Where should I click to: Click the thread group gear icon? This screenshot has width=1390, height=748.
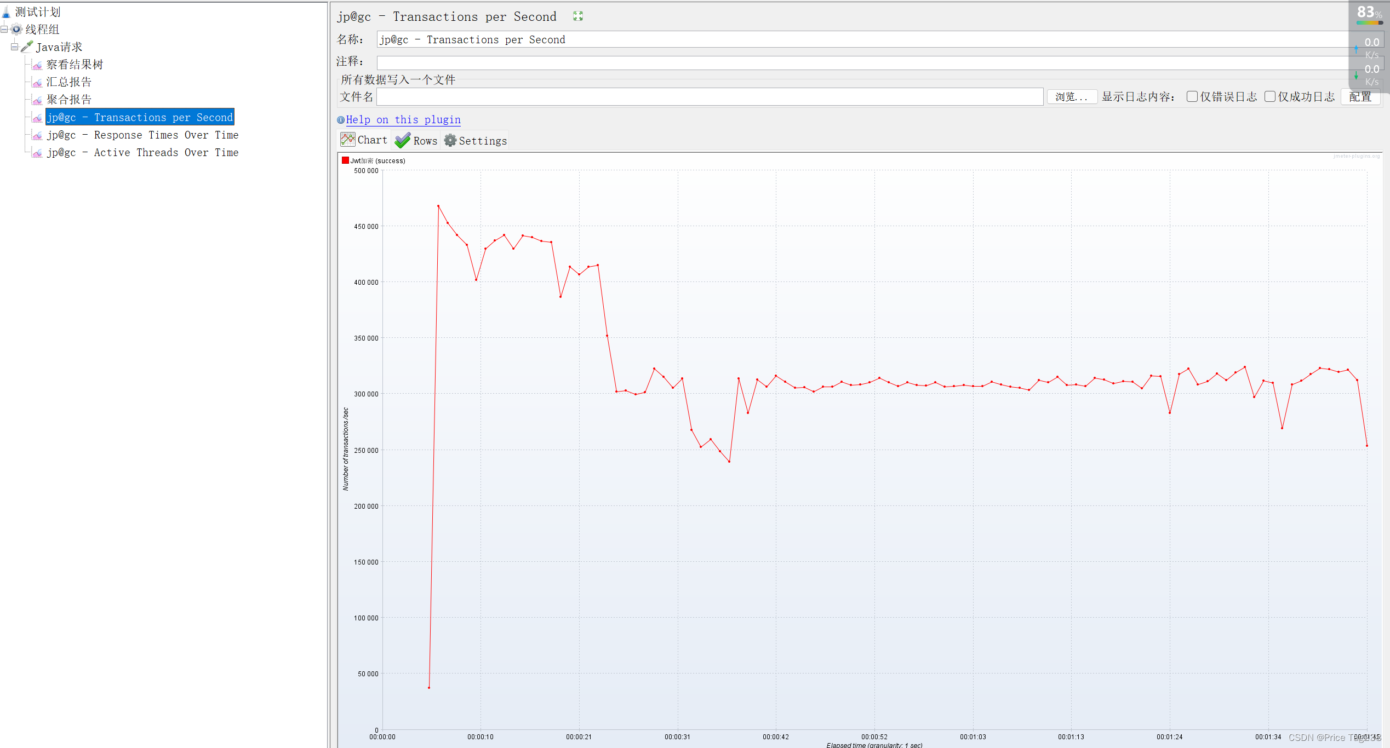17,29
